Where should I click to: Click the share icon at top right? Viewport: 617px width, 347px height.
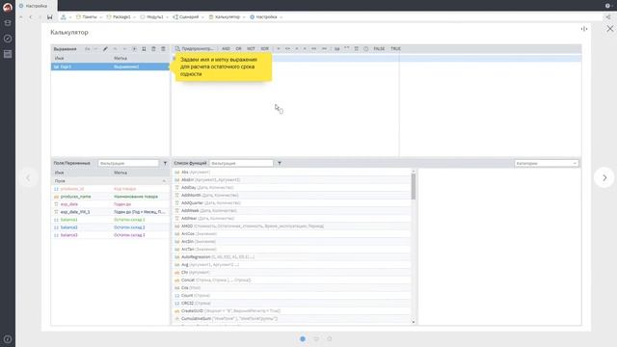(608, 17)
